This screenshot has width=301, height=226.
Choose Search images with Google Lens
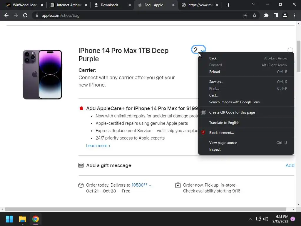(246, 102)
